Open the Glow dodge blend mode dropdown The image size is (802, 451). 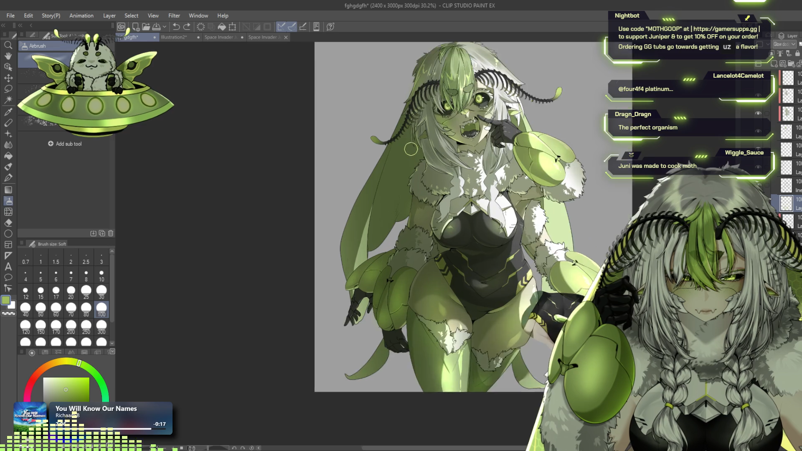[784, 44]
